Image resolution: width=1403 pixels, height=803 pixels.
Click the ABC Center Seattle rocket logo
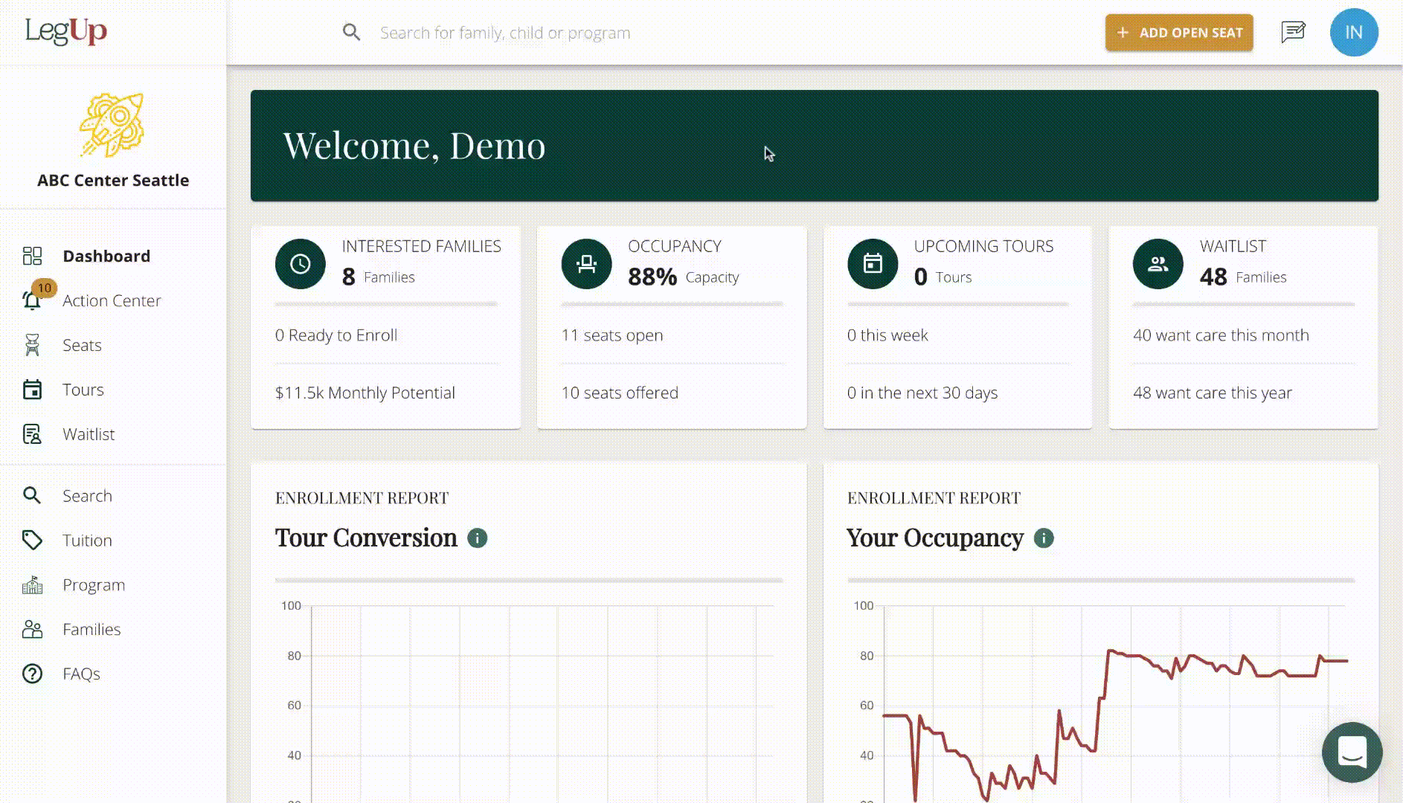(x=112, y=124)
